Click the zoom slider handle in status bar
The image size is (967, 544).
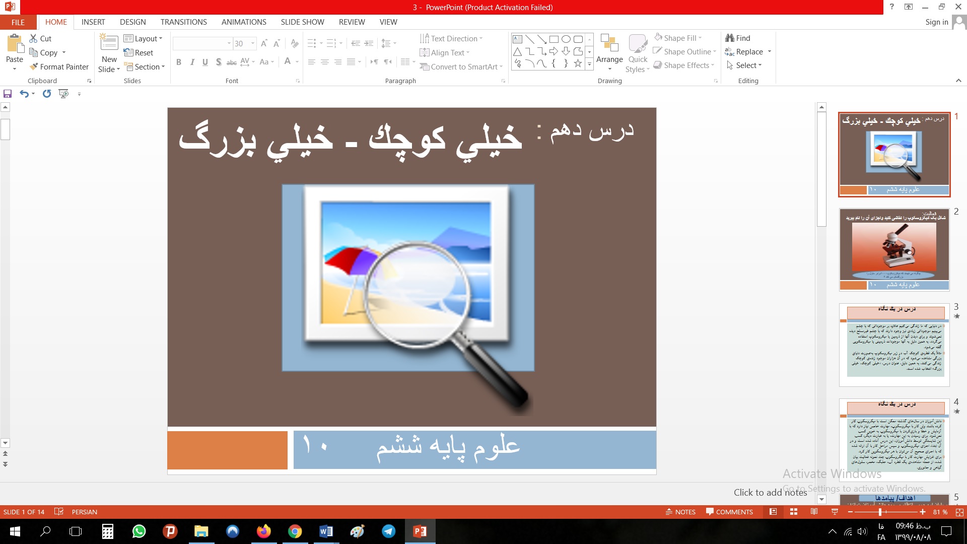pyautogui.click(x=880, y=512)
